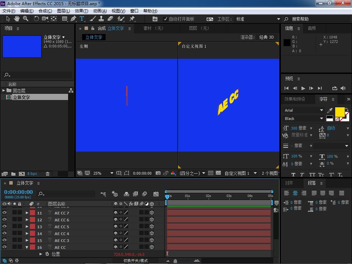Switch to the 音频 tab
This screenshot has height=264, width=352.
(x=312, y=28)
